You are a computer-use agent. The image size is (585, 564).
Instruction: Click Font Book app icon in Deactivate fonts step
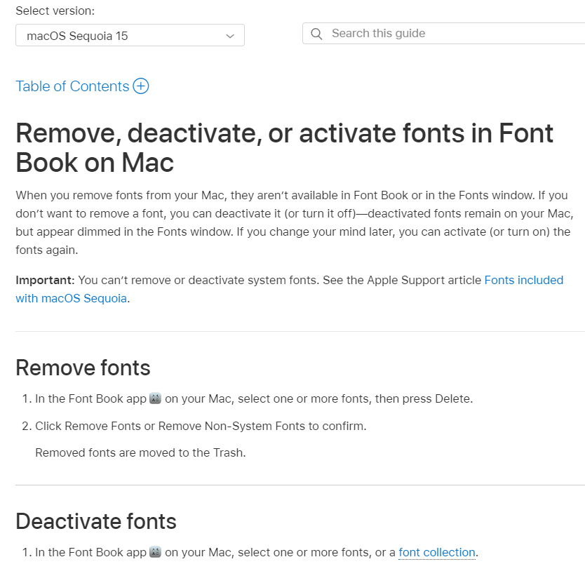point(155,551)
